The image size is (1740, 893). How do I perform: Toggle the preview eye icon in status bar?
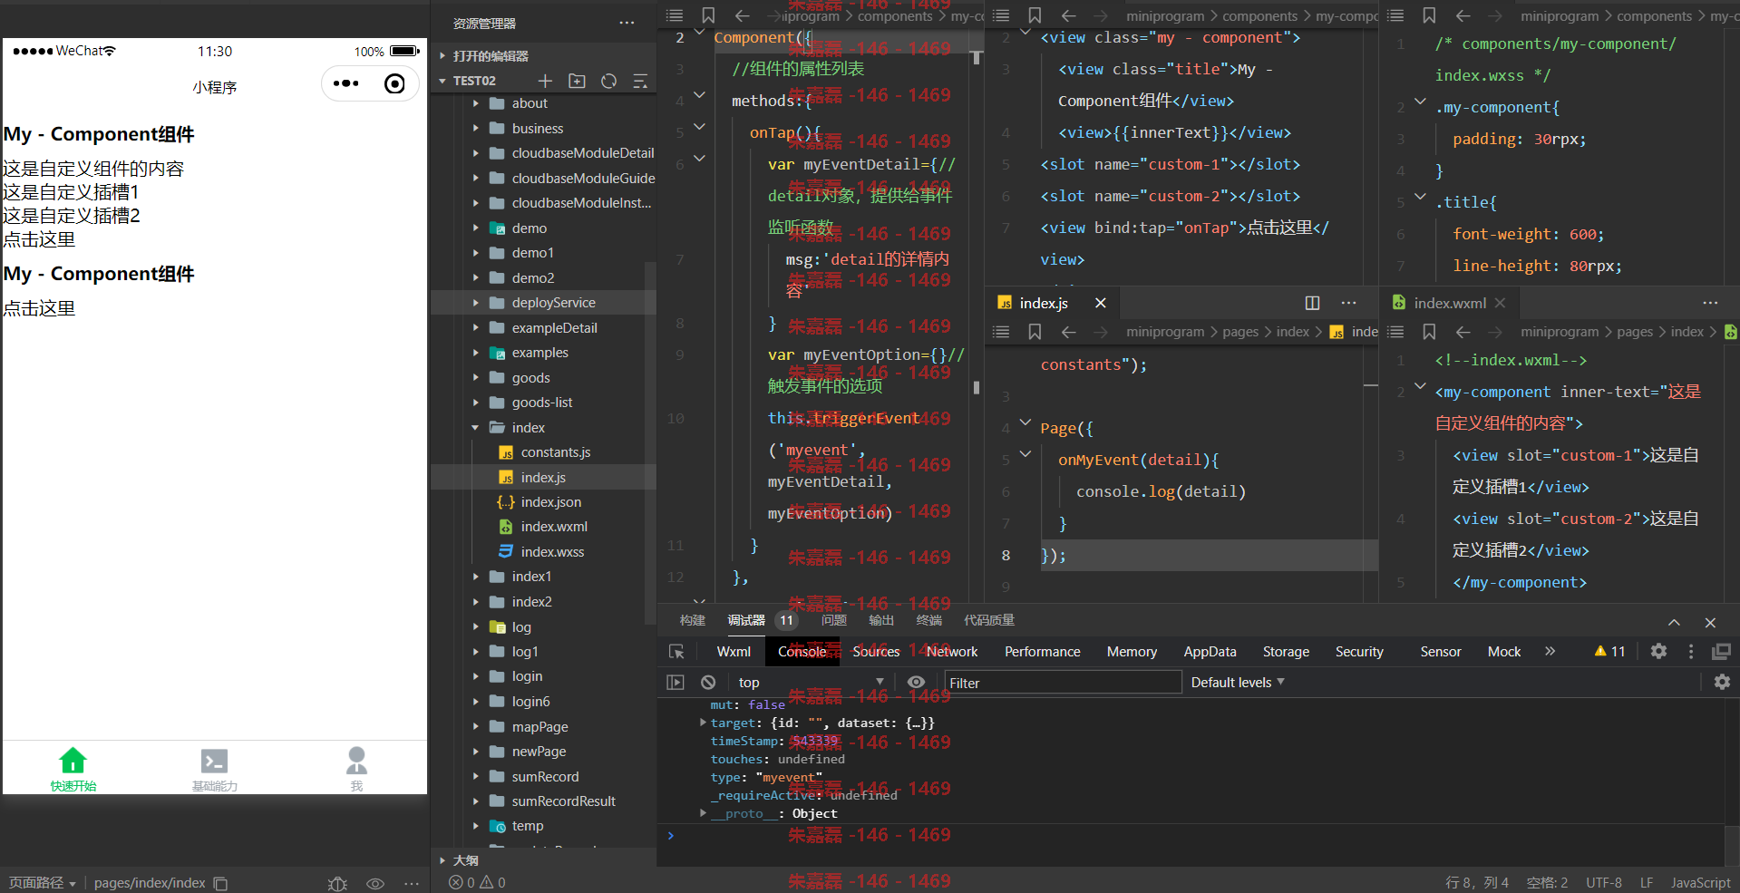point(375,883)
